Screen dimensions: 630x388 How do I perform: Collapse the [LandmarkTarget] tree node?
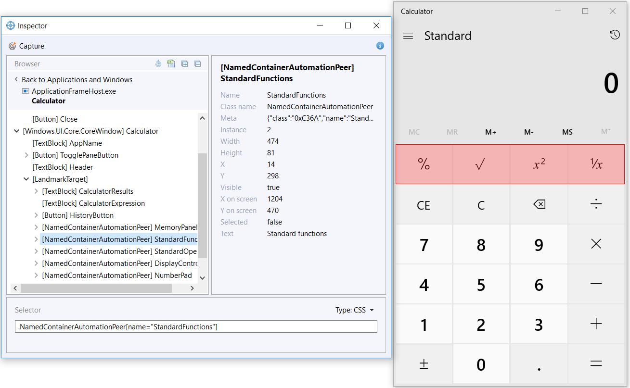tap(26, 179)
